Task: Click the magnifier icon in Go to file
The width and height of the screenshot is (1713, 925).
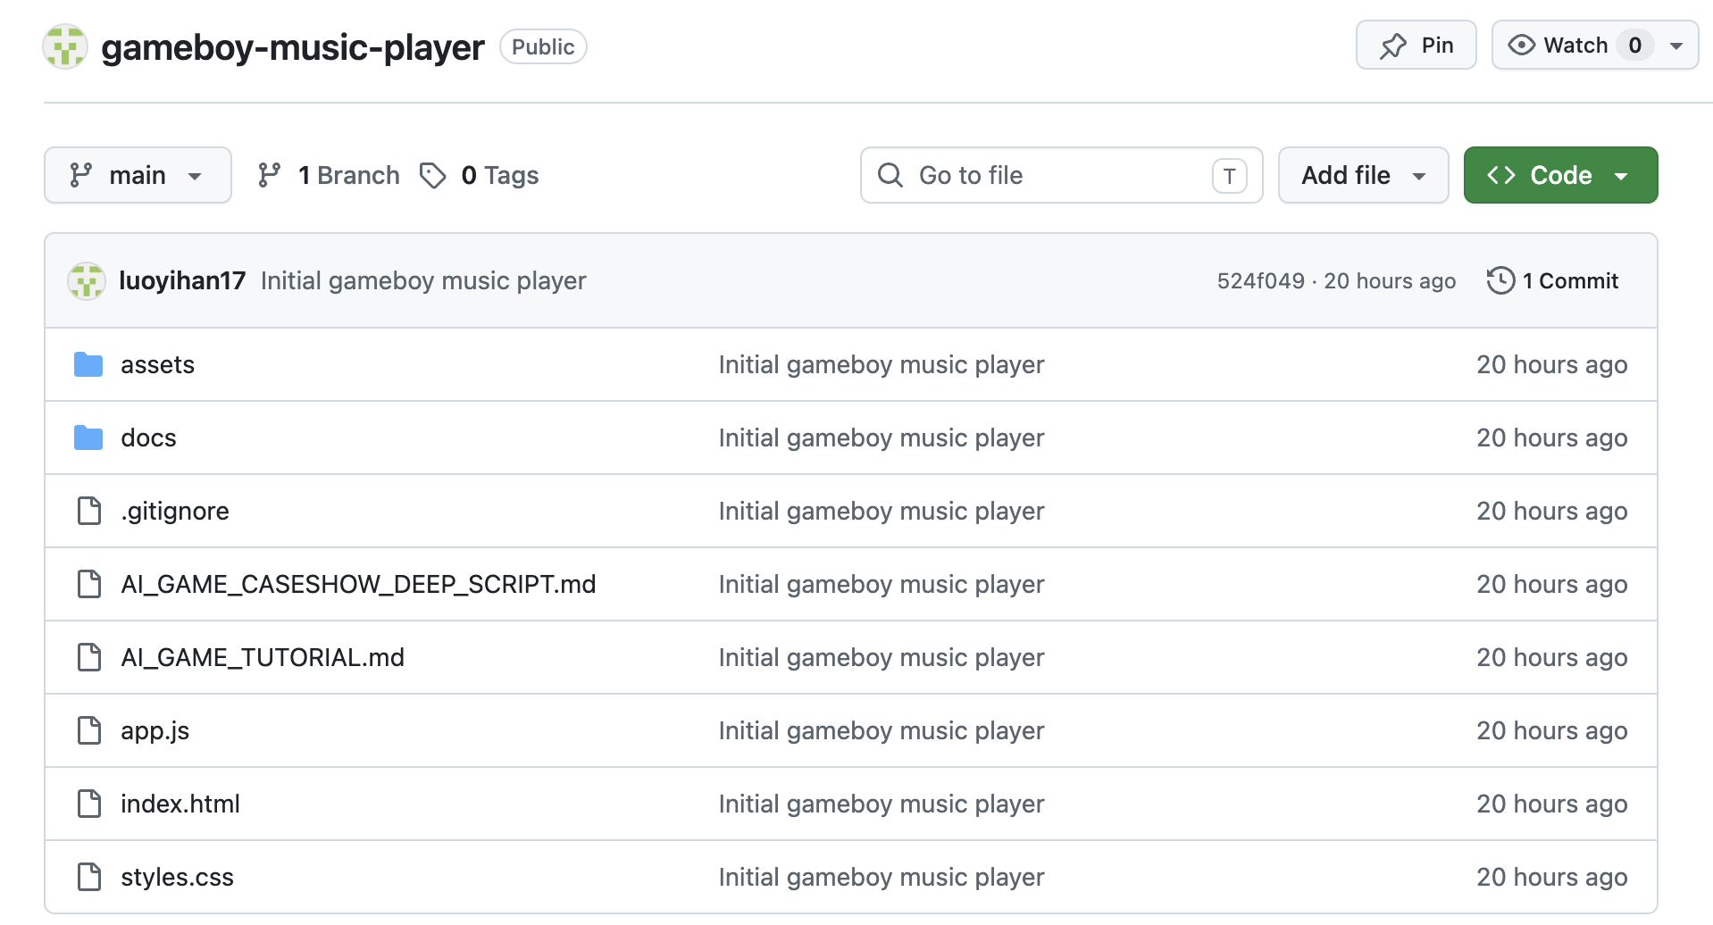Action: [890, 175]
